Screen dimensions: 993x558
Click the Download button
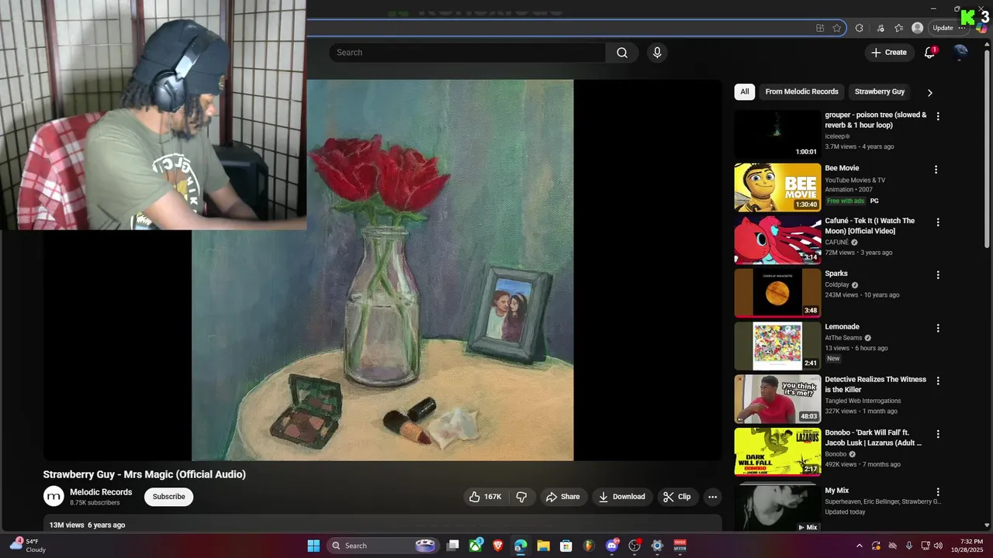click(621, 497)
